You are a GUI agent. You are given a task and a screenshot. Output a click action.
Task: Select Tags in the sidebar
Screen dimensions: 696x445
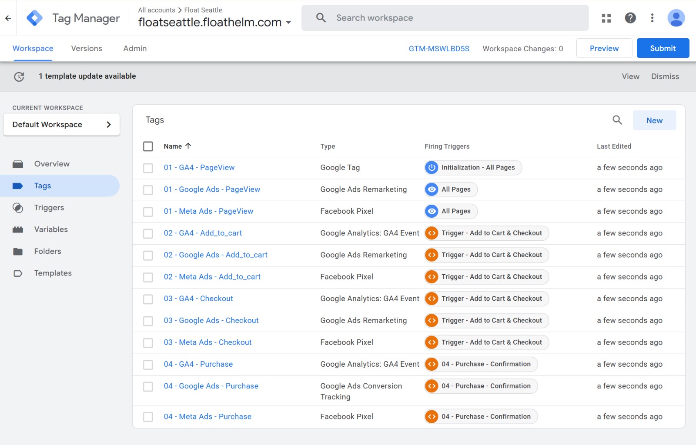pyautogui.click(x=60, y=186)
